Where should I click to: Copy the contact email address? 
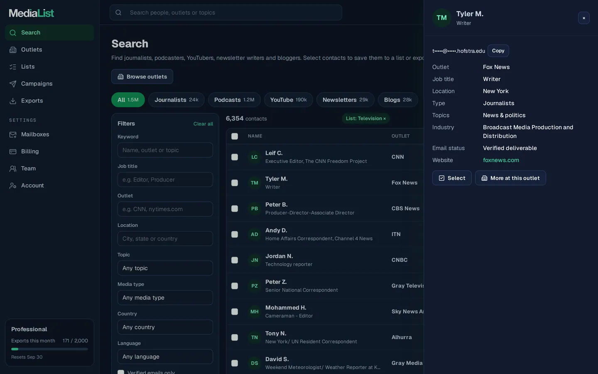[x=498, y=51]
